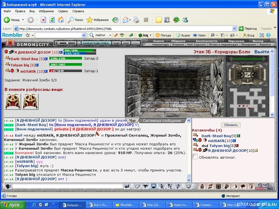The height and width of the screenshot is (209, 279).
Task: Click mUSAtik's red health bar
Action: [66, 71]
